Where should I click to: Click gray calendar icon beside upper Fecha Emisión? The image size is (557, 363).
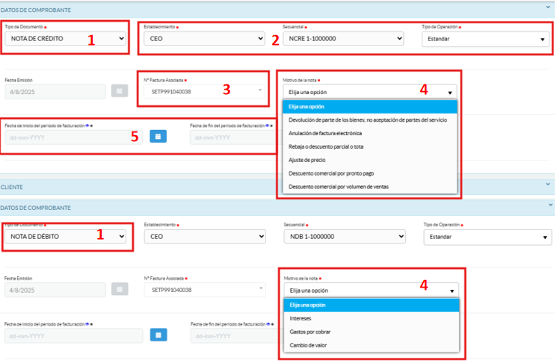tap(119, 91)
